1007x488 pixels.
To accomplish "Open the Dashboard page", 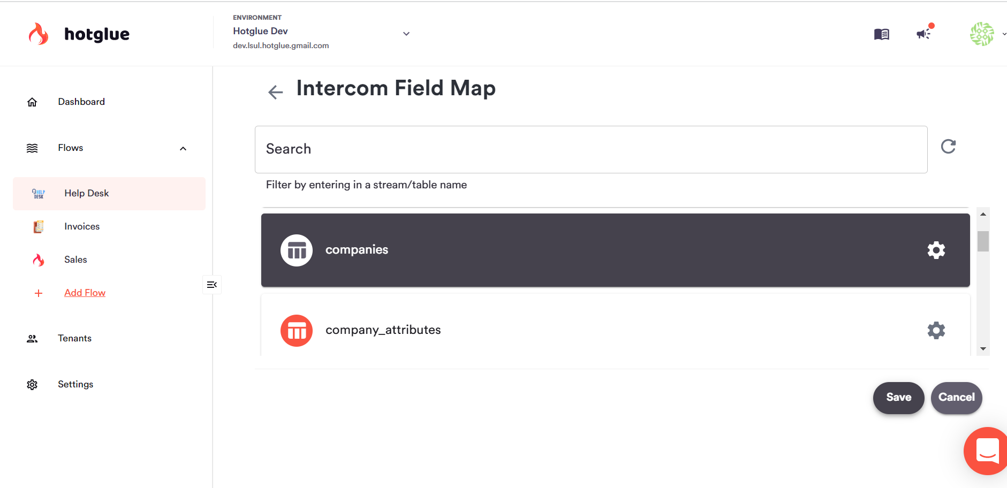I will 81,102.
